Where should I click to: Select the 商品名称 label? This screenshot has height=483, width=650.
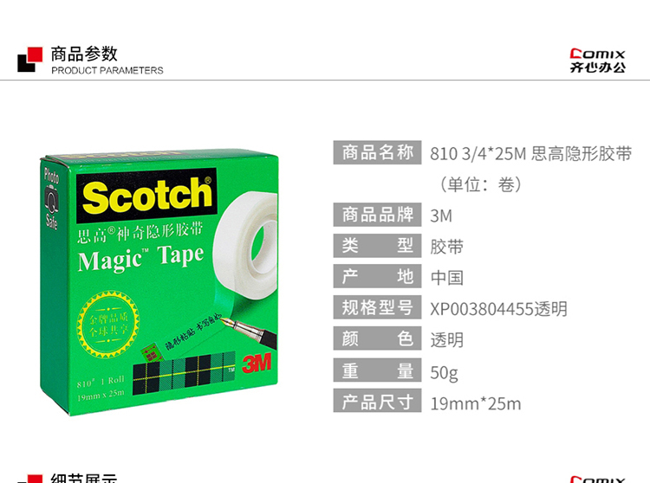click(377, 152)
